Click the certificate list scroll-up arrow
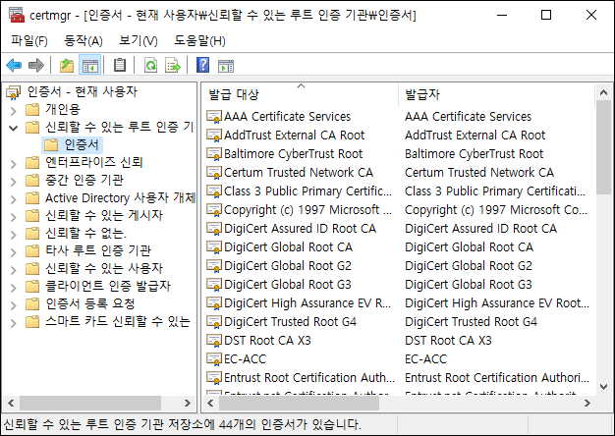This screenshot has height=436, width=615. (x=603, y=93)
